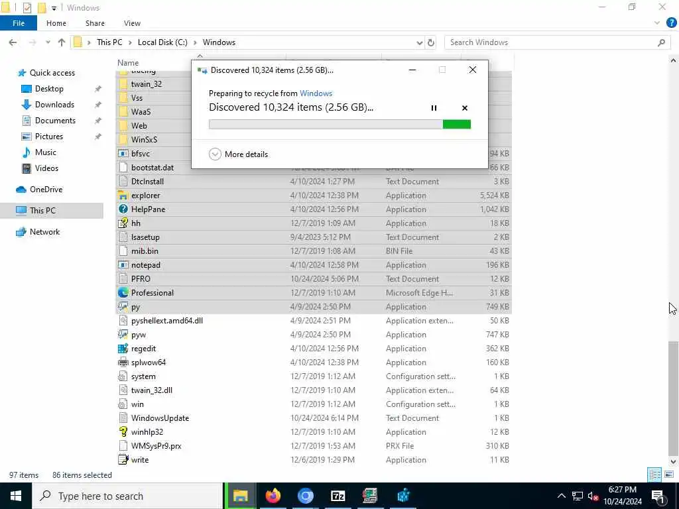The image size is (679, 509).
Task: Select OneDrive in sidebar
Action: tap(46, 190)
